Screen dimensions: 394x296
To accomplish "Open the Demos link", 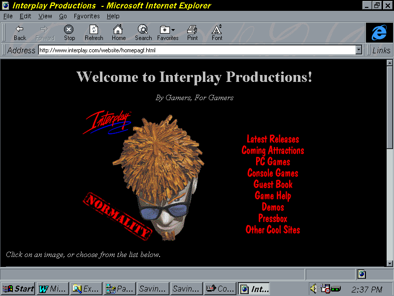I will click(x=273, y=207).
